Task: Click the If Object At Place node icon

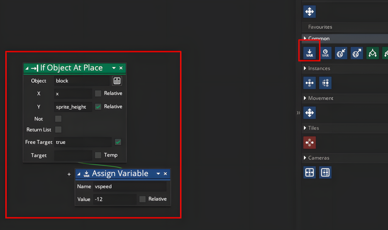Action: pyautogui.click(x=34, y=68)
